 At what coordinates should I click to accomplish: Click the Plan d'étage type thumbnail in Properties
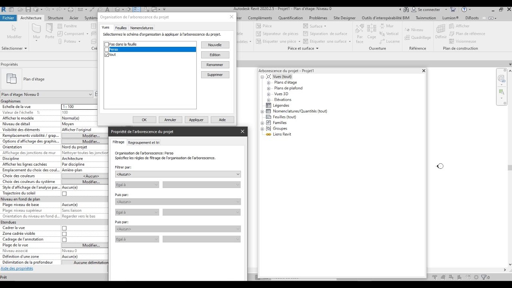pyautogui.click(x=11, y=79)
